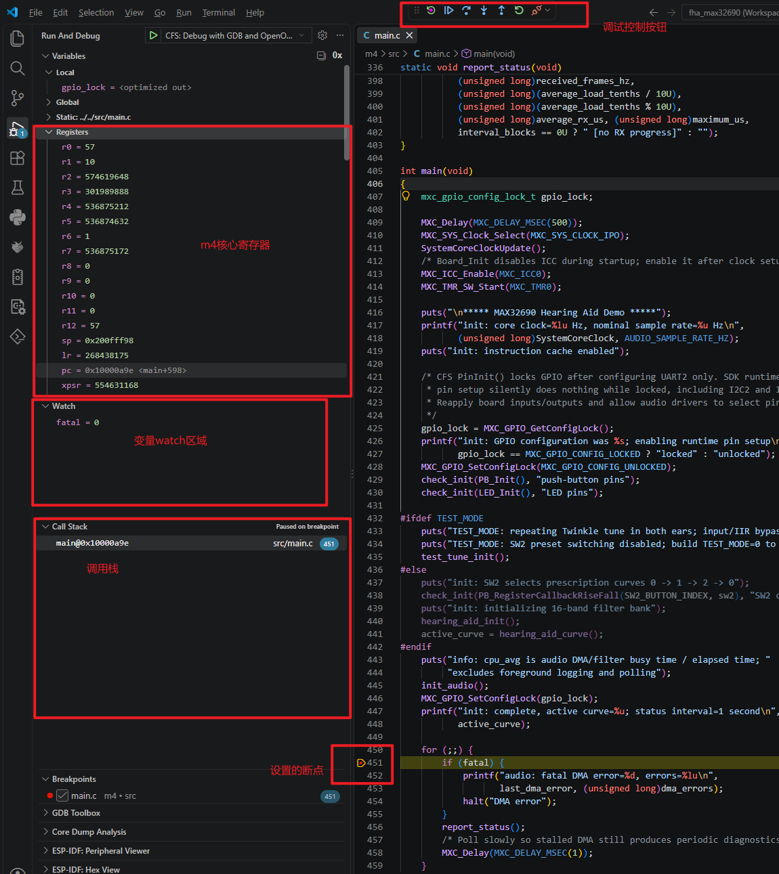Open the Help menu

255,12
